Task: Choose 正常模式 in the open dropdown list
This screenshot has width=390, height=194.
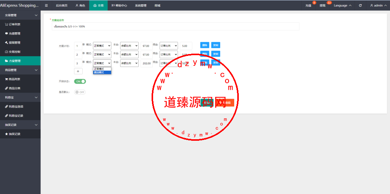Action: [102, 69]
